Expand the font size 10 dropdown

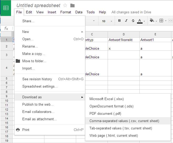111,21
